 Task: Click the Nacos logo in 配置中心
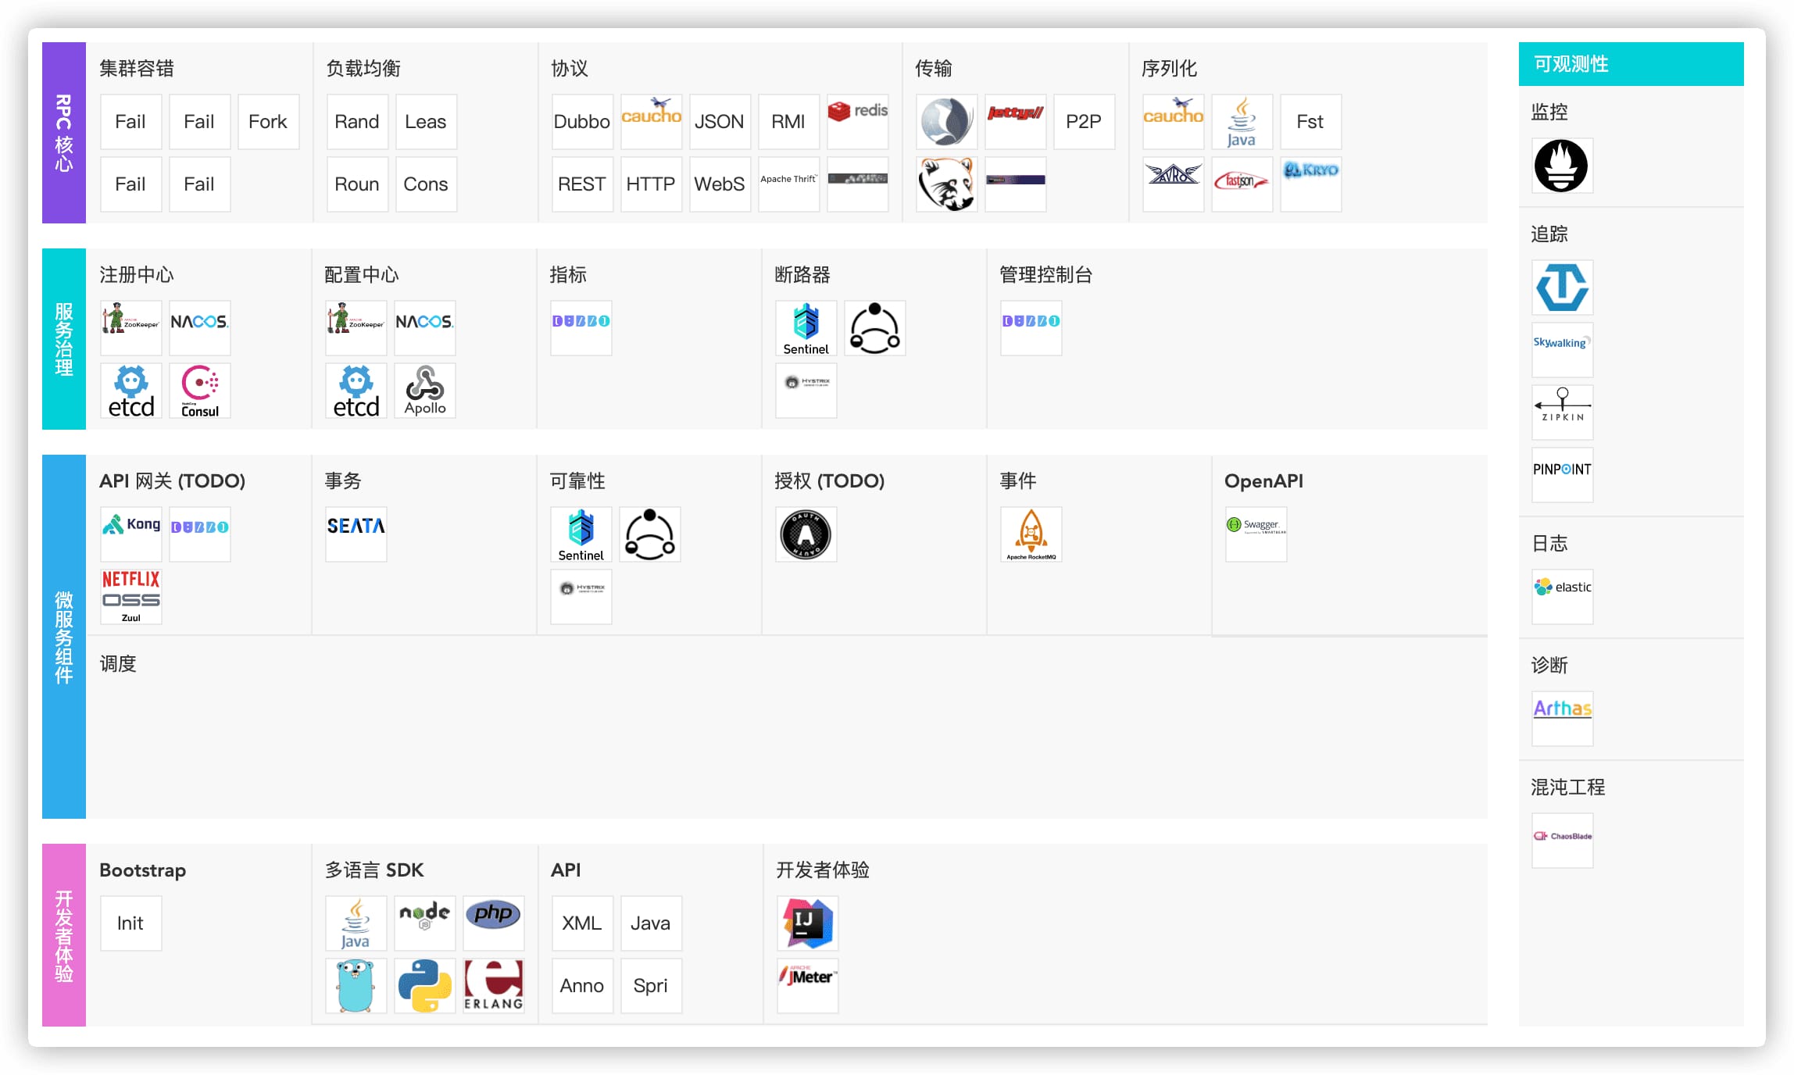425,328
